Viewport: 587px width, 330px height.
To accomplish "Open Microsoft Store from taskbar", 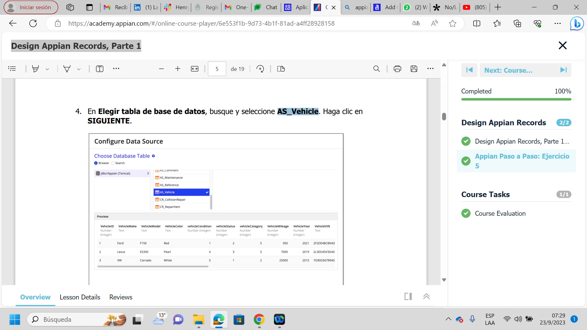I will [239, 319].
